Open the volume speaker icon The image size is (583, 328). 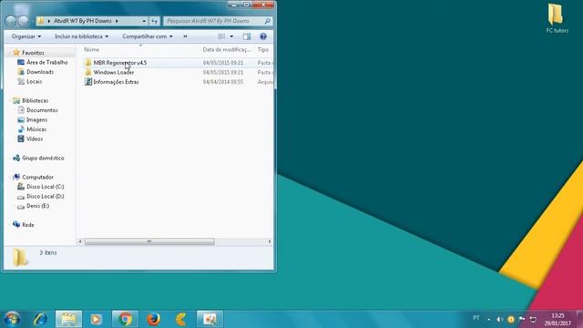[500, 319]
